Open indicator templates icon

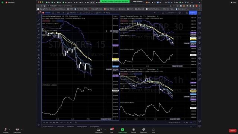tap(81, 13)
